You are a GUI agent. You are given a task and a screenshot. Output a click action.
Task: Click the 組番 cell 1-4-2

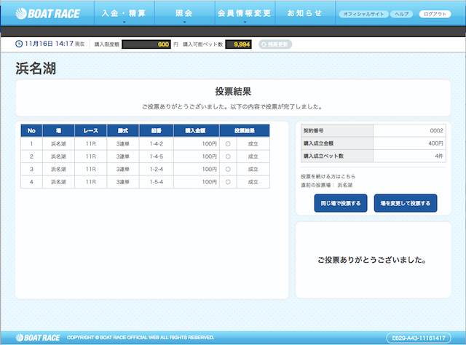(157, 144)
